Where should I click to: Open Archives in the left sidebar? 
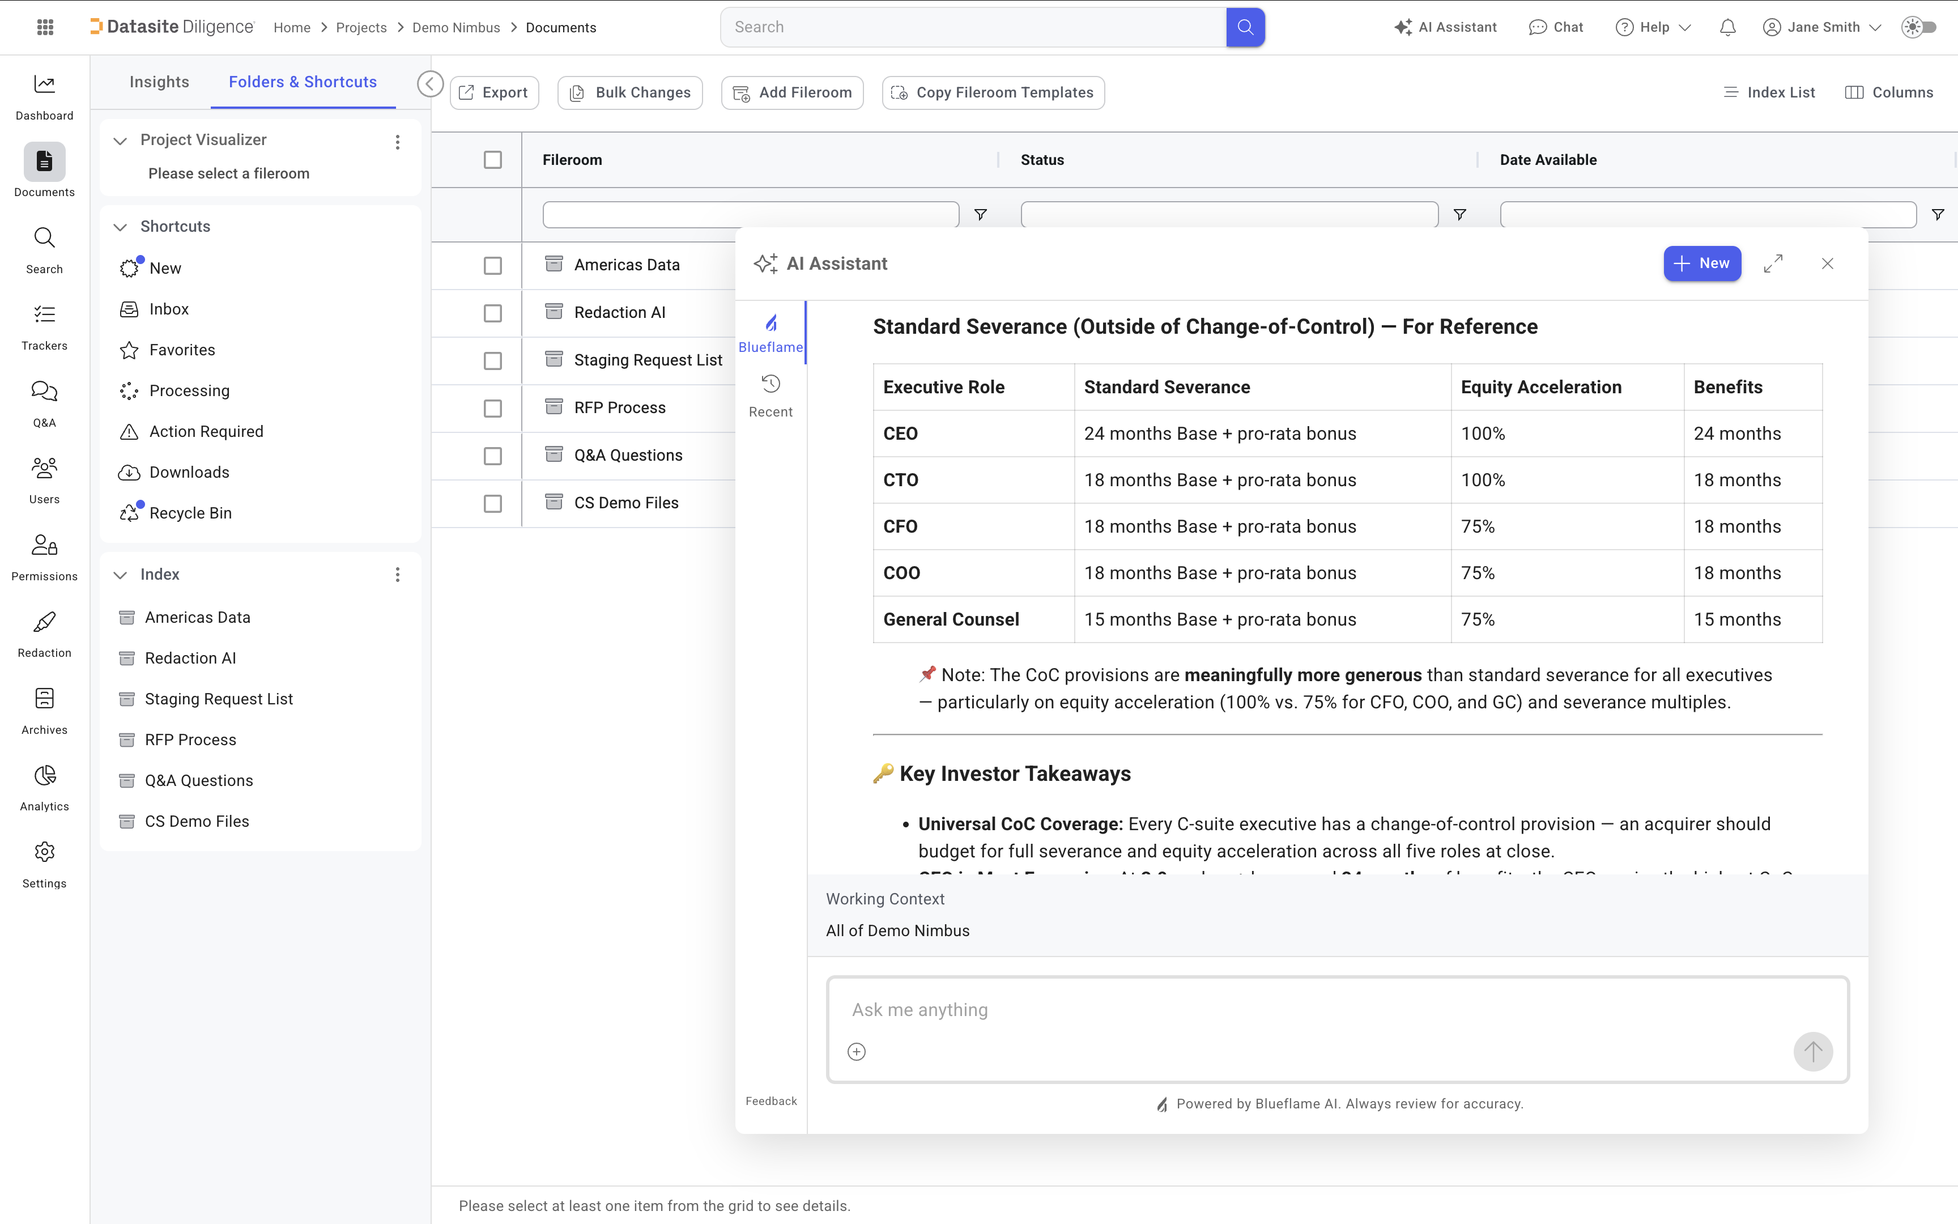(45, 711)
